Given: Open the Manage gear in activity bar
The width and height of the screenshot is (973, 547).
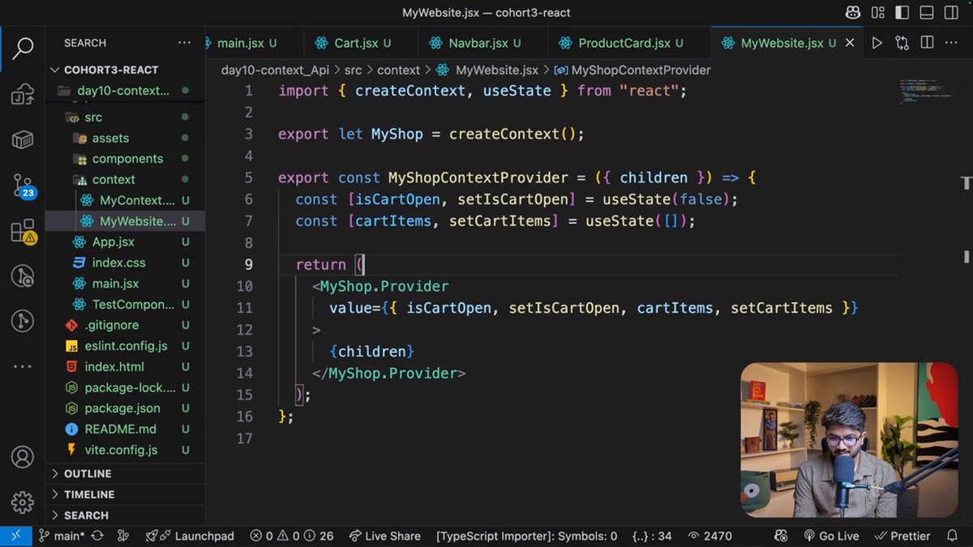Looking at the screenshot, I should point(23,501).
